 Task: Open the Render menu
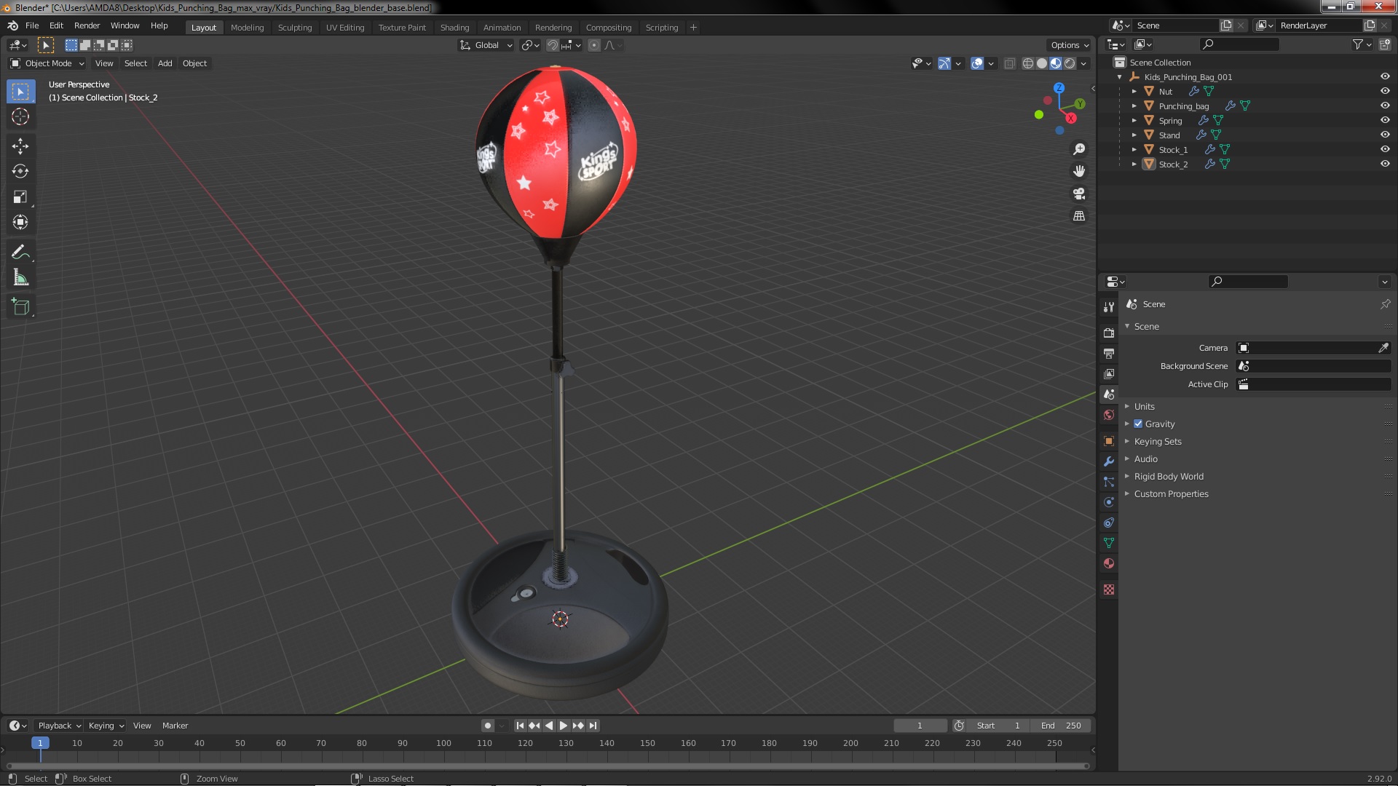coord(87,25)
